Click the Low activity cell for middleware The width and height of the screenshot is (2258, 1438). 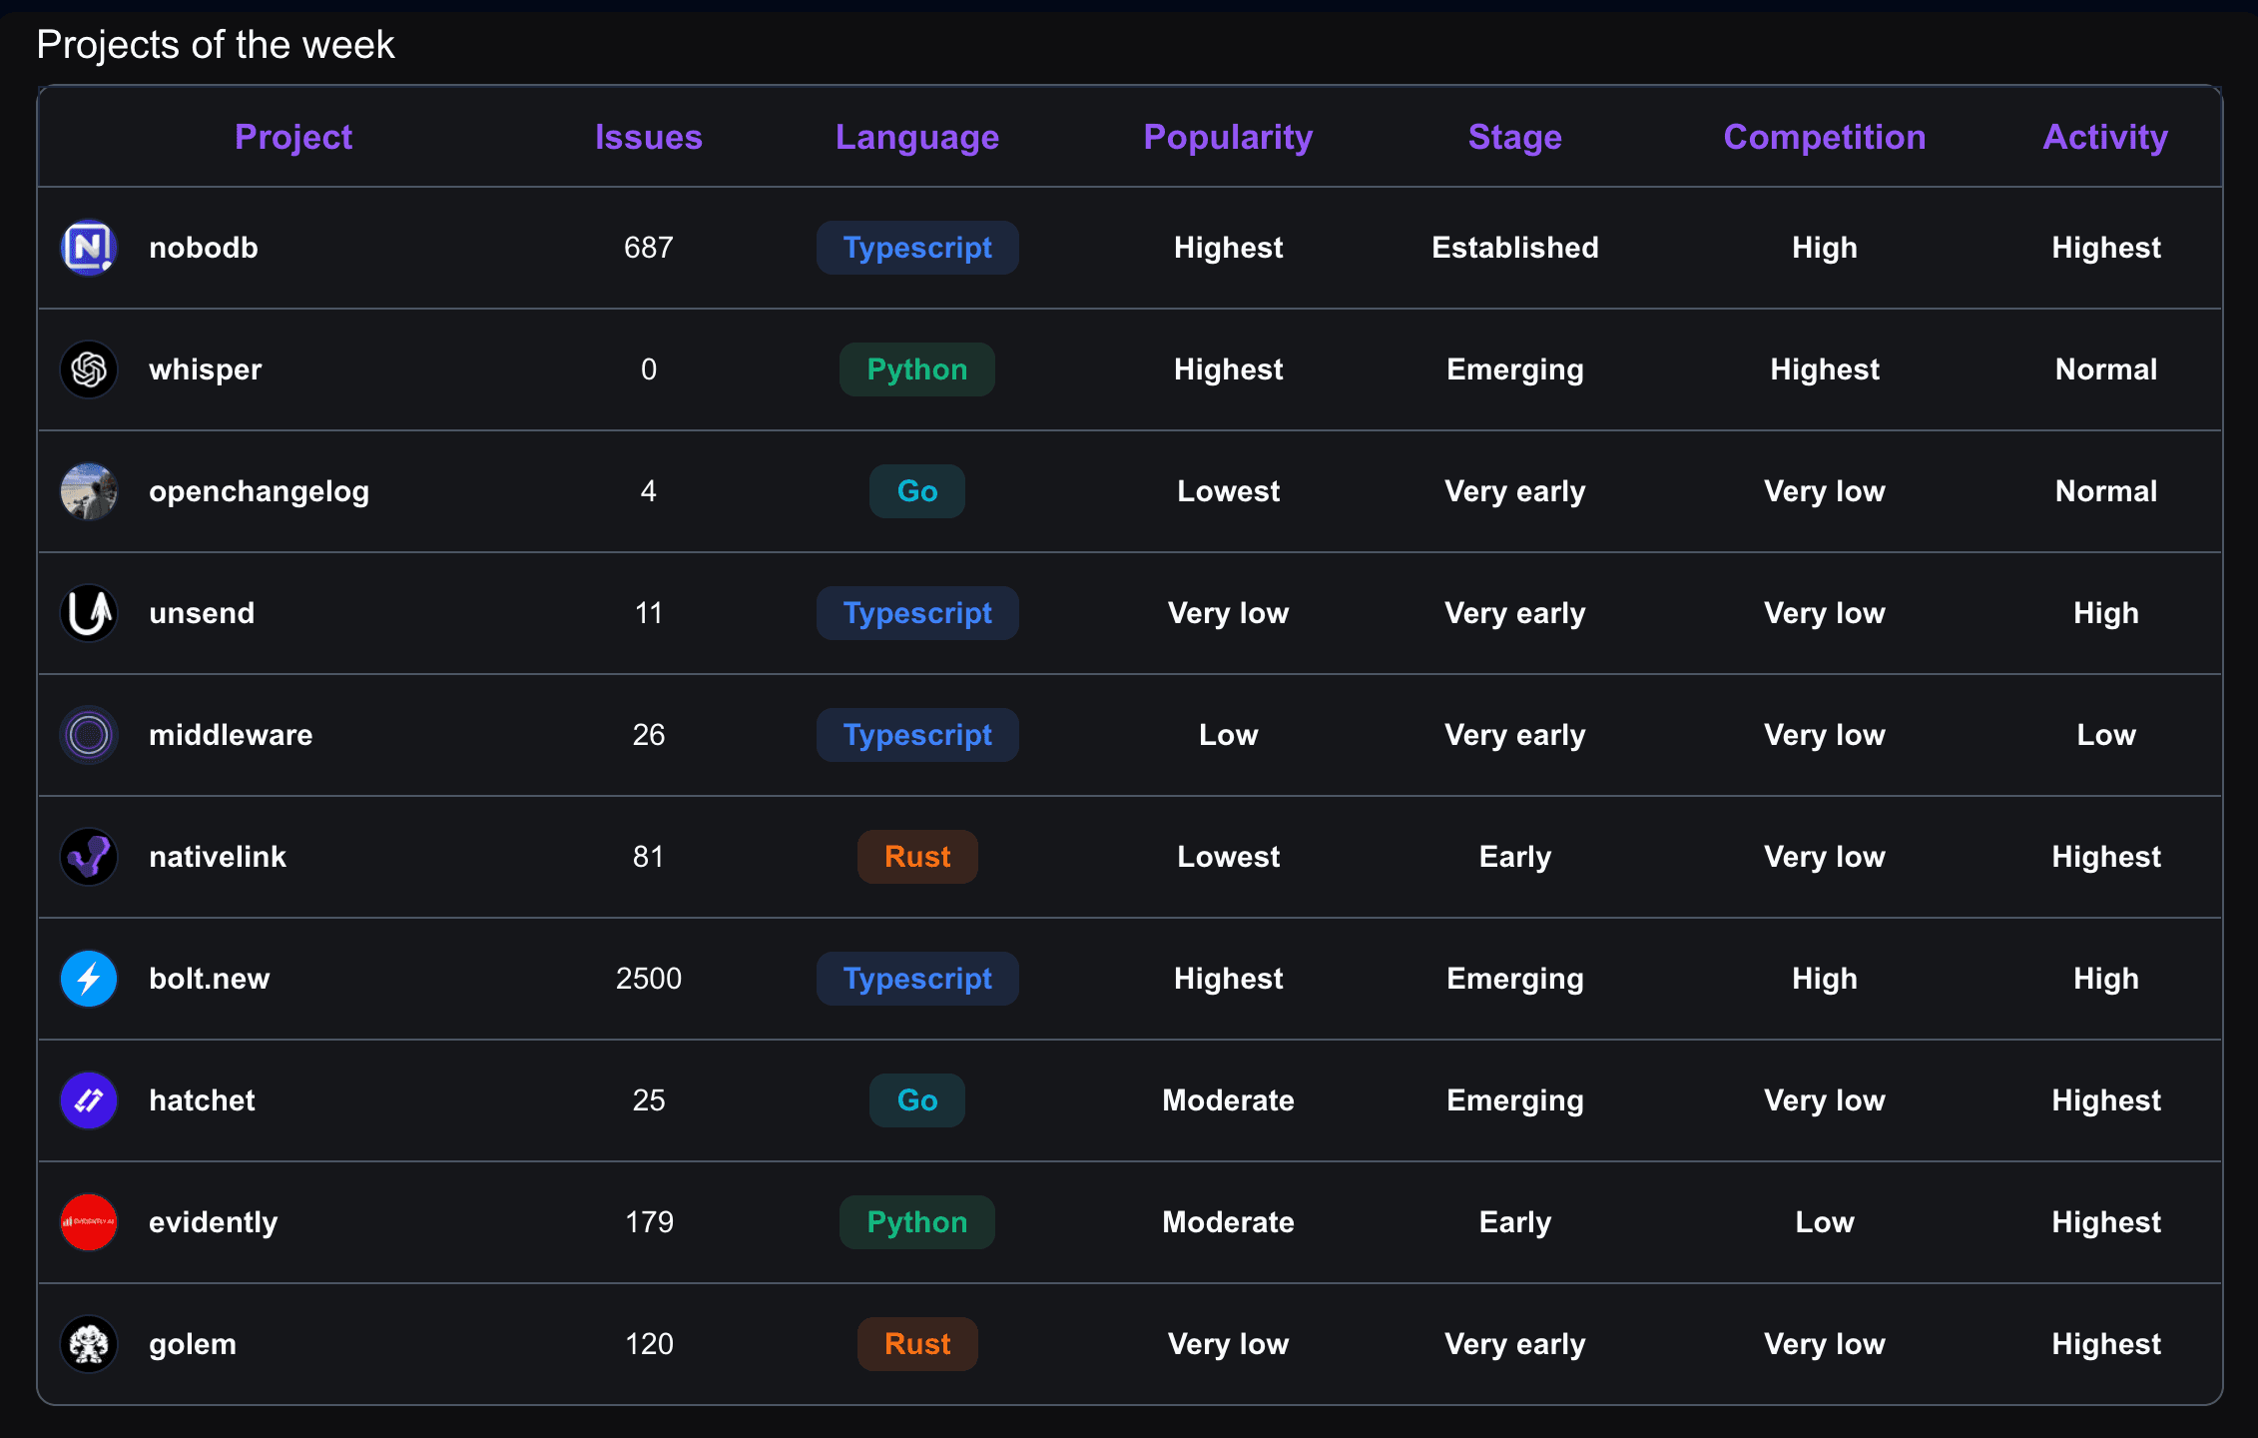click(2106, 735)
